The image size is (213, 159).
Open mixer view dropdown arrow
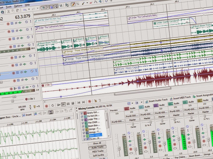coord(132,103)
